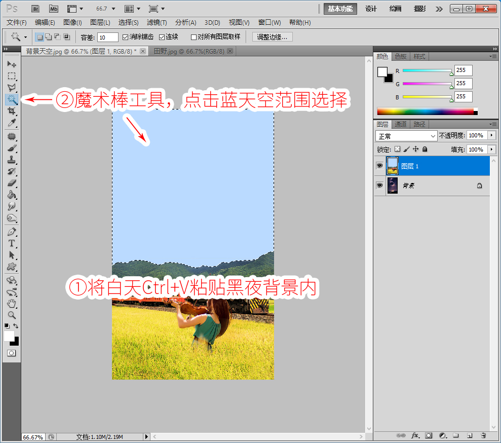Select the Brush tool
This screenshot has height=443, width=501.
click(12, 149)
